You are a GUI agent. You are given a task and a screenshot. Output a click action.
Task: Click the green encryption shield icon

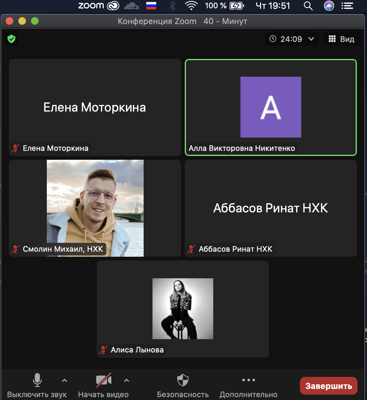(11, 39)
